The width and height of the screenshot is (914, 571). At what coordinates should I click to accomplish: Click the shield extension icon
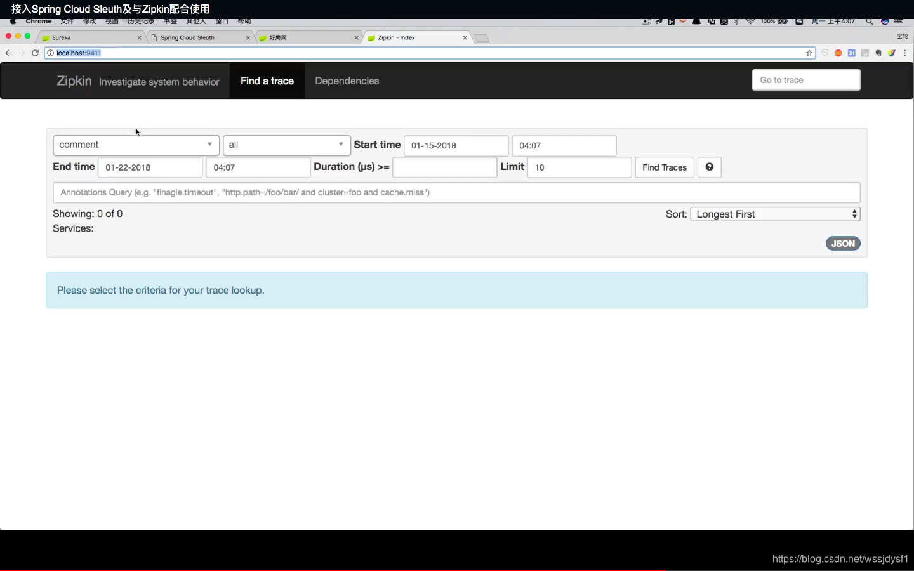pos(825,53)
